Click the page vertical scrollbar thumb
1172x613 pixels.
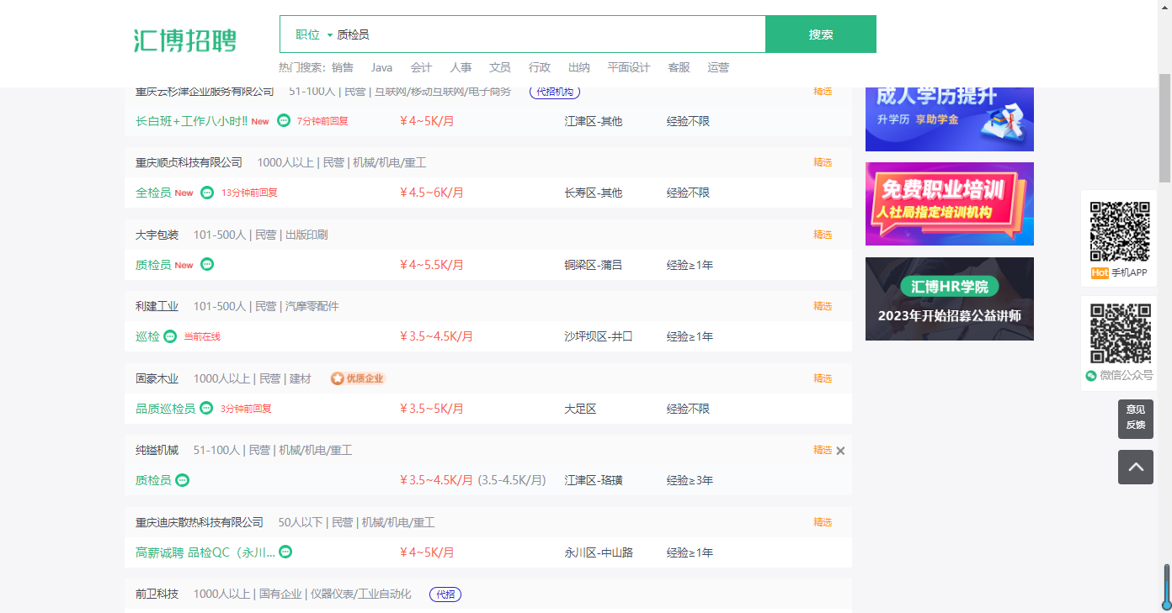pyautogui.click(x=1165, y=128)
